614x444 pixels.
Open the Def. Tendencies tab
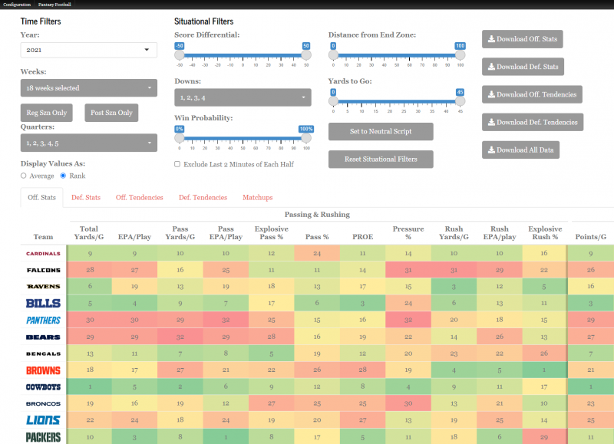(x=203, y=198)
